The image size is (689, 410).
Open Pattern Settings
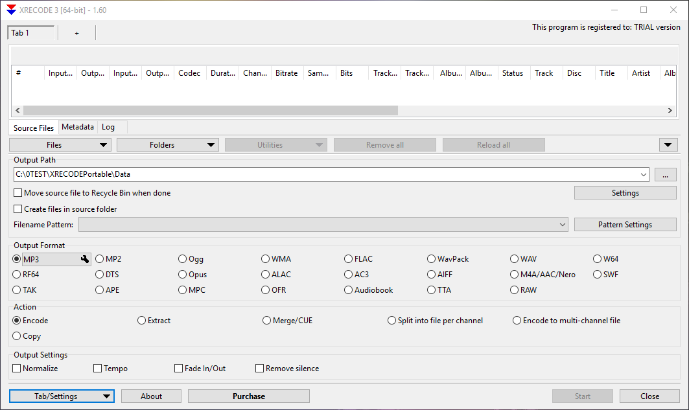pyautogui.click(x=625, y=225)
